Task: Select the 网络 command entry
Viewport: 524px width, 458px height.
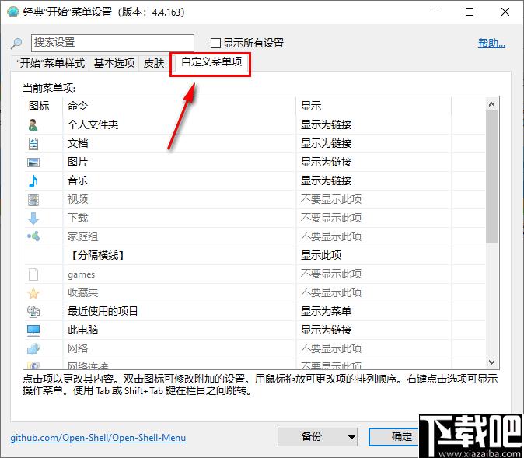Action: pyautogui.click(x=78, y=348)
